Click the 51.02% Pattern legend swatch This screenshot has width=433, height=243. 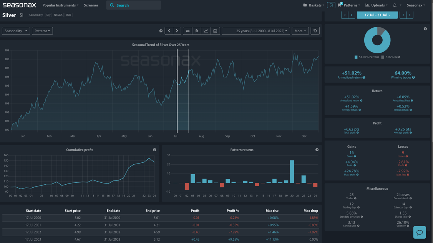356,57
